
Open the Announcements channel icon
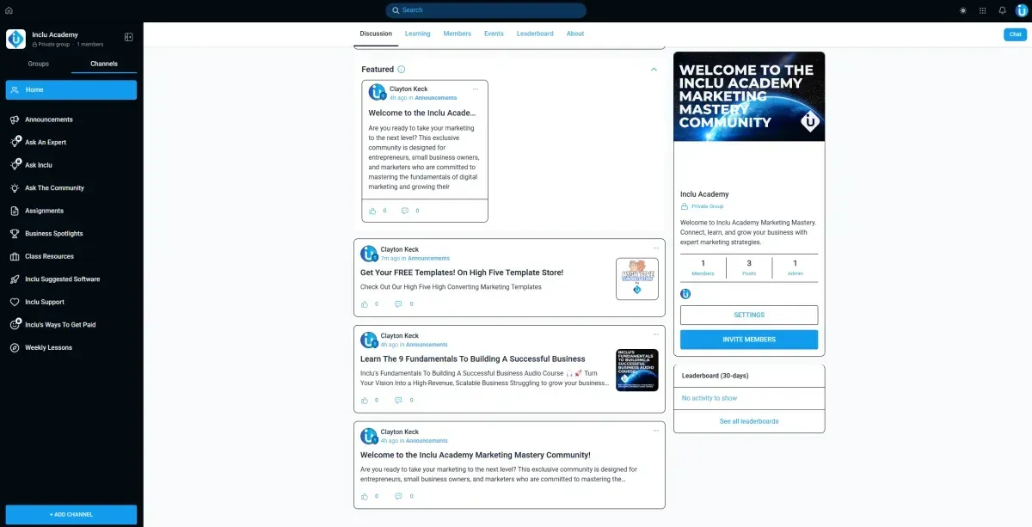click(15, 119)
